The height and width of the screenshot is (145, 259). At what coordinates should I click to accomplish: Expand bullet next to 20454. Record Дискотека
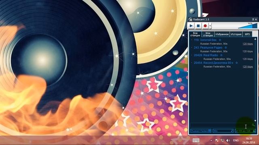coord(191,63)
